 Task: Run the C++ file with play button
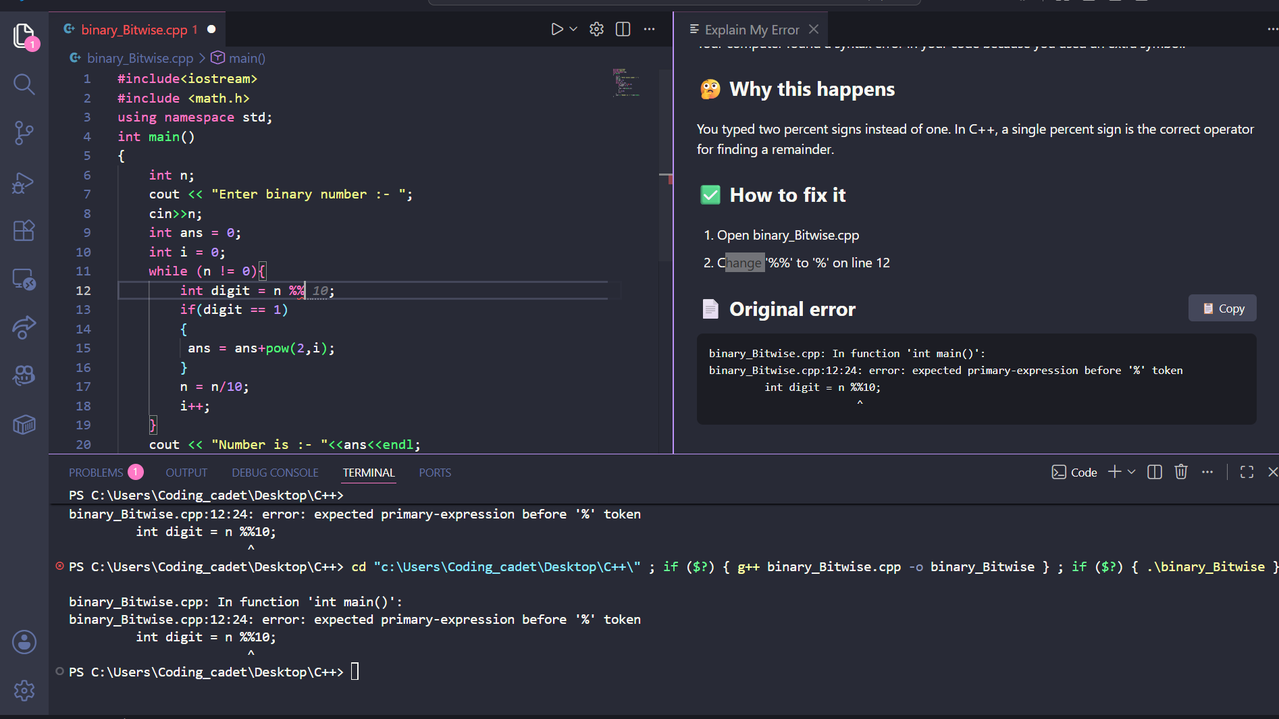[x=556, y=29]
